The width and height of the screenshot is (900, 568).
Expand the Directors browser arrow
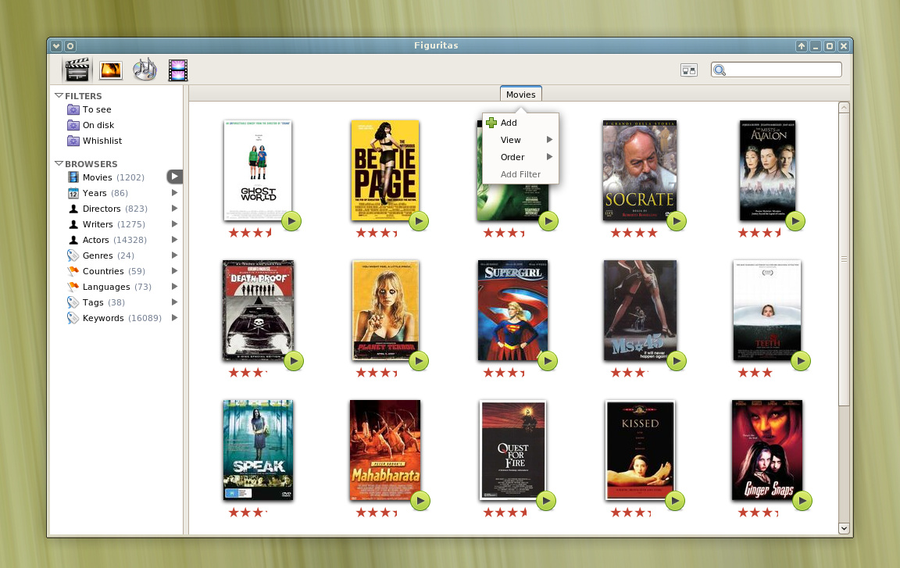[174, 209]
